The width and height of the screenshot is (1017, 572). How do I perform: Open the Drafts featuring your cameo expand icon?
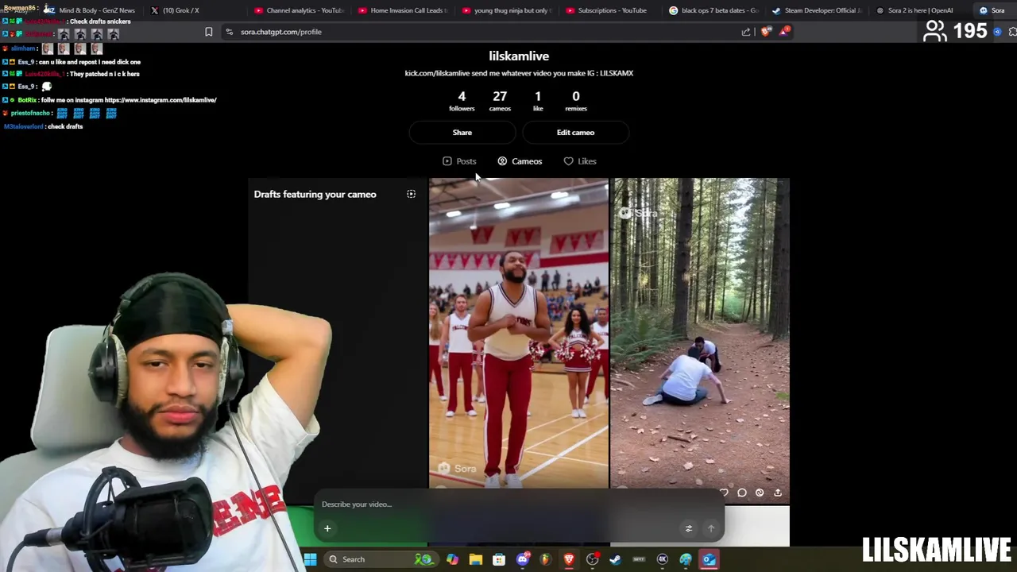[x=411, y=194]
